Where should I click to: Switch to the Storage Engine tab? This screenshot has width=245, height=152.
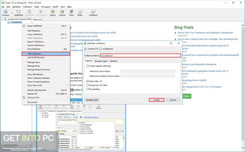pos(101,61)
